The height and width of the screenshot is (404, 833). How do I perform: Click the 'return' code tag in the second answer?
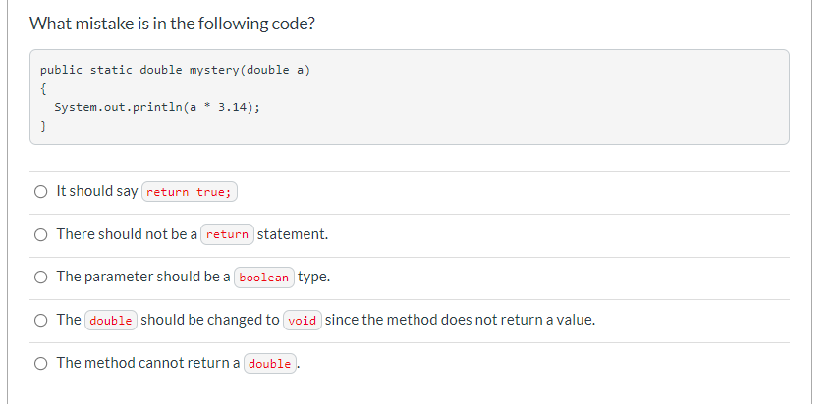tap(227, 235)
